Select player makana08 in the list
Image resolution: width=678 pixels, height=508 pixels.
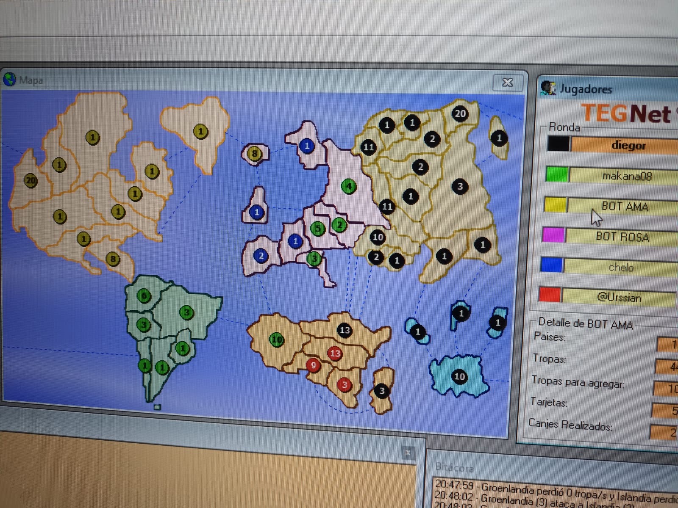point(626,176)
